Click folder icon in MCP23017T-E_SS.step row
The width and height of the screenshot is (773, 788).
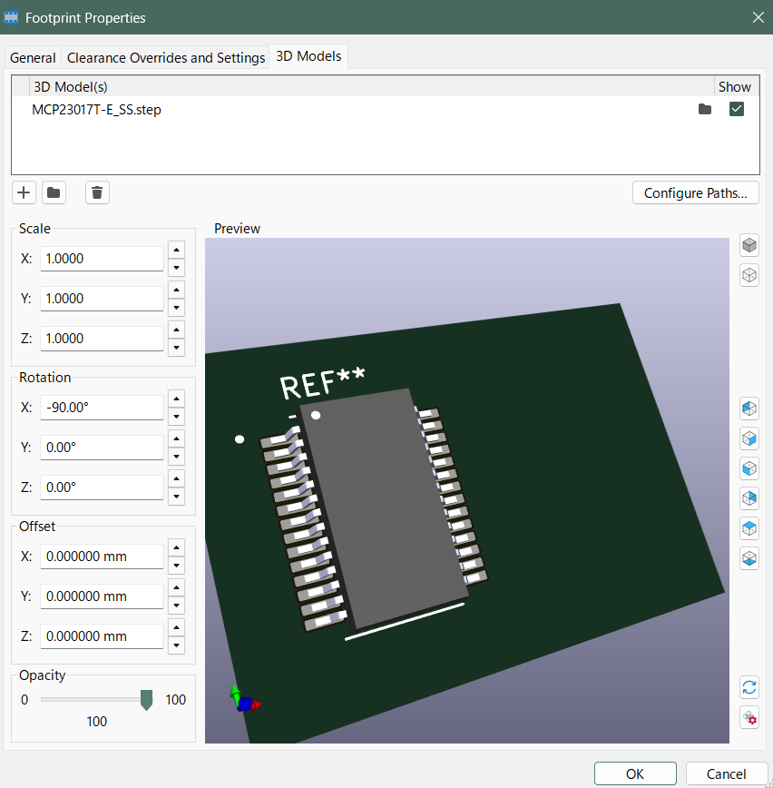[x=705, y=110]
